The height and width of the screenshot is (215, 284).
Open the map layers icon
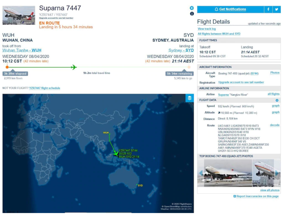(189, 98)
